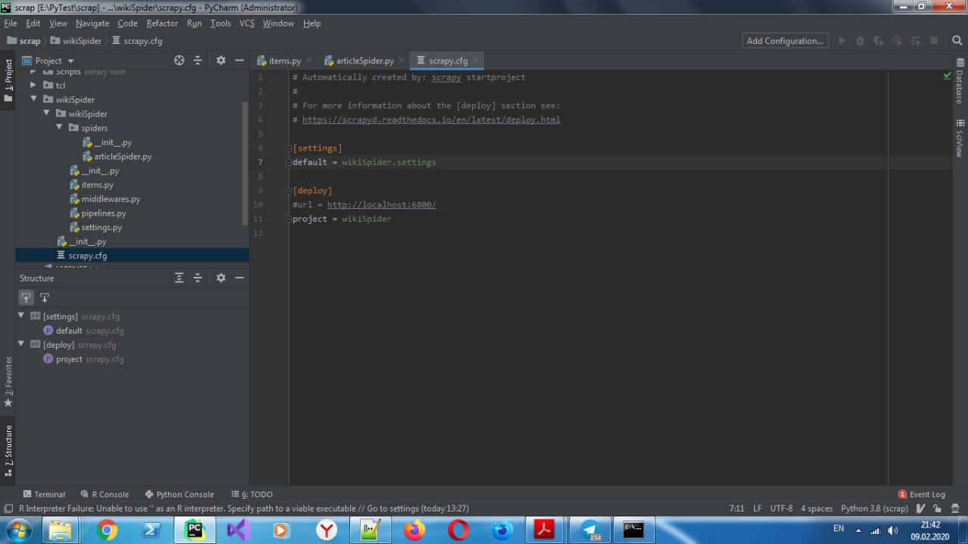Hide the Project panel with minus icon
Screen dimensions: 968x544
click(239, 61)
